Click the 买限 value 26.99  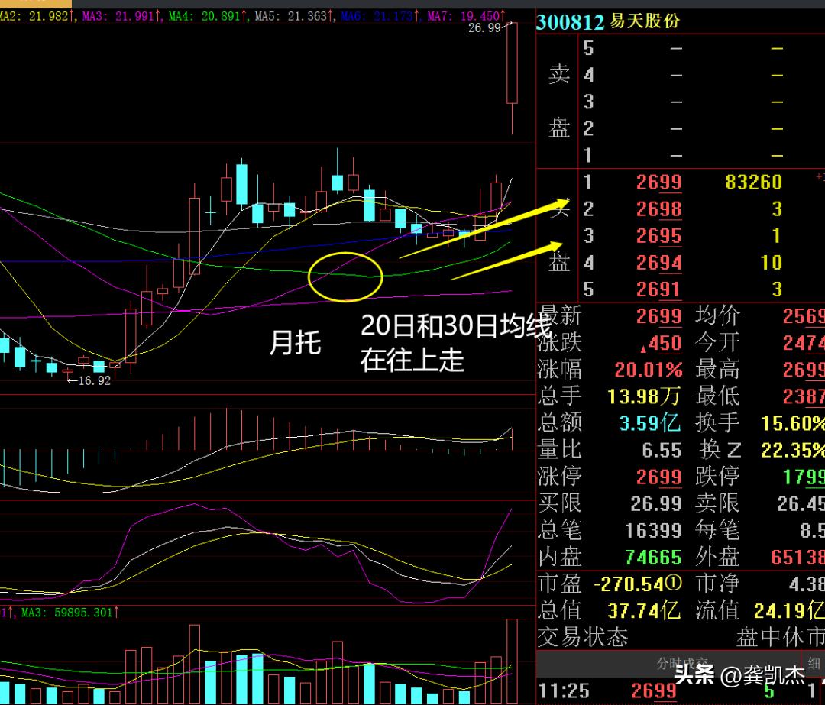(x=655, y=504)
